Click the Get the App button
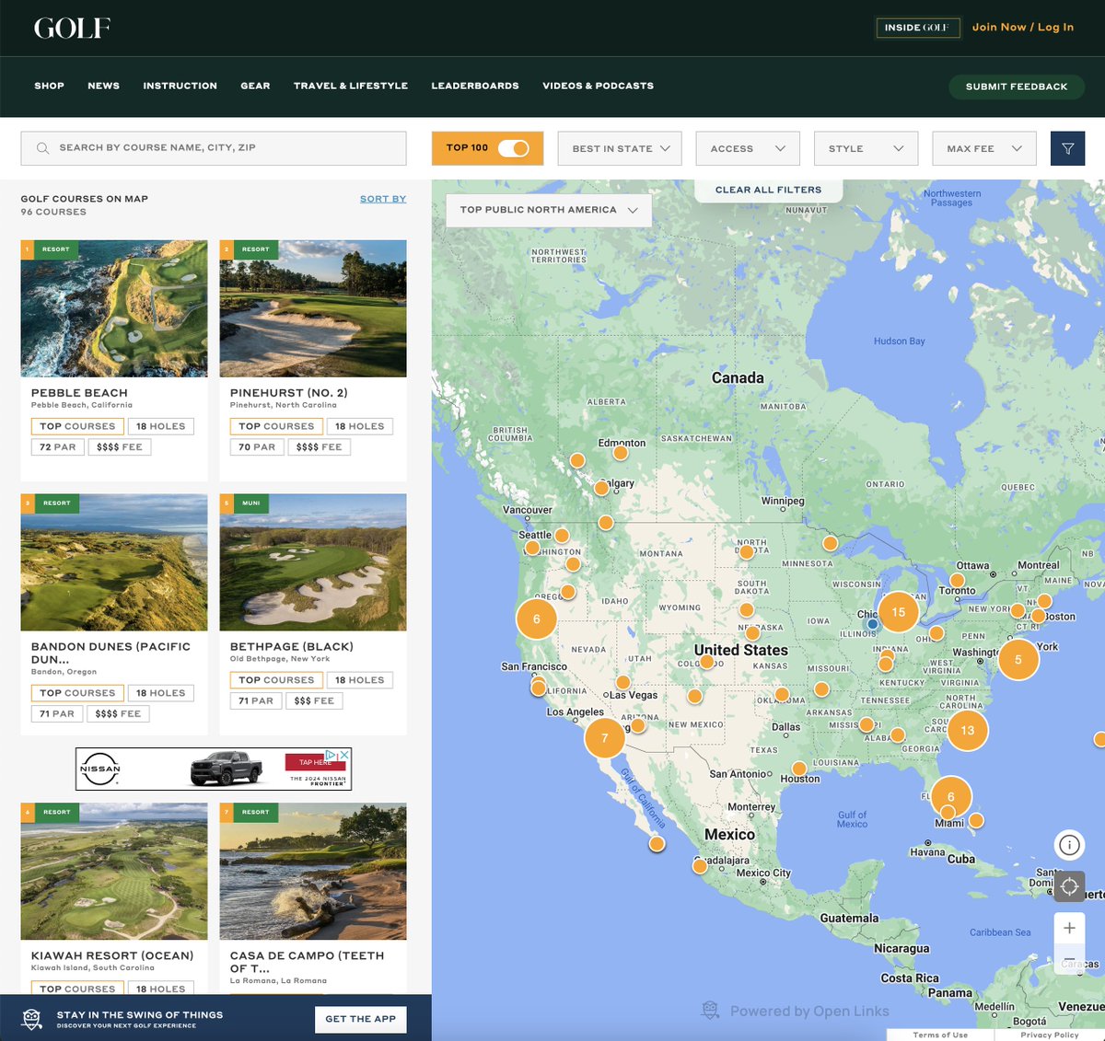This screenshot has width=1105, height=1041. click(361, 1019)
